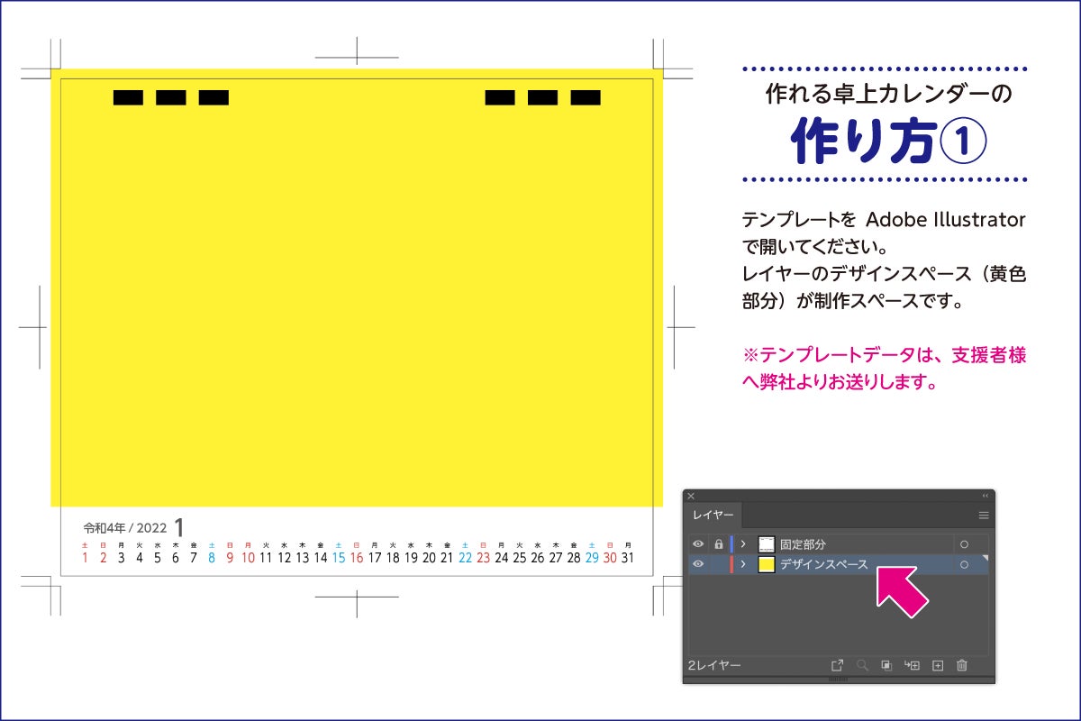The height and width of the screenshot is (721, 1081).
Task: Expand the 固定部分 layer contents
Action: click(x=743, y=544)
